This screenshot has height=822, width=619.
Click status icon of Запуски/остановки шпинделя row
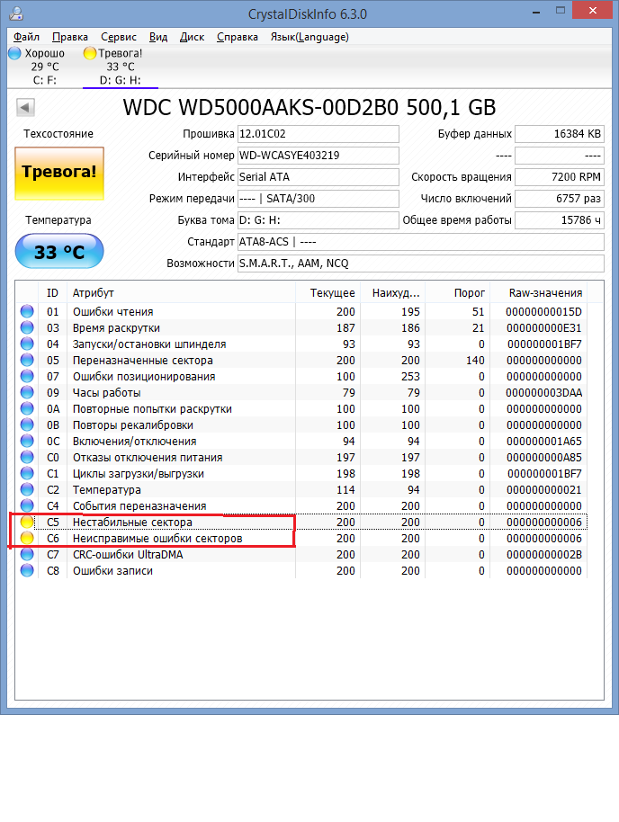pos(27,344)
